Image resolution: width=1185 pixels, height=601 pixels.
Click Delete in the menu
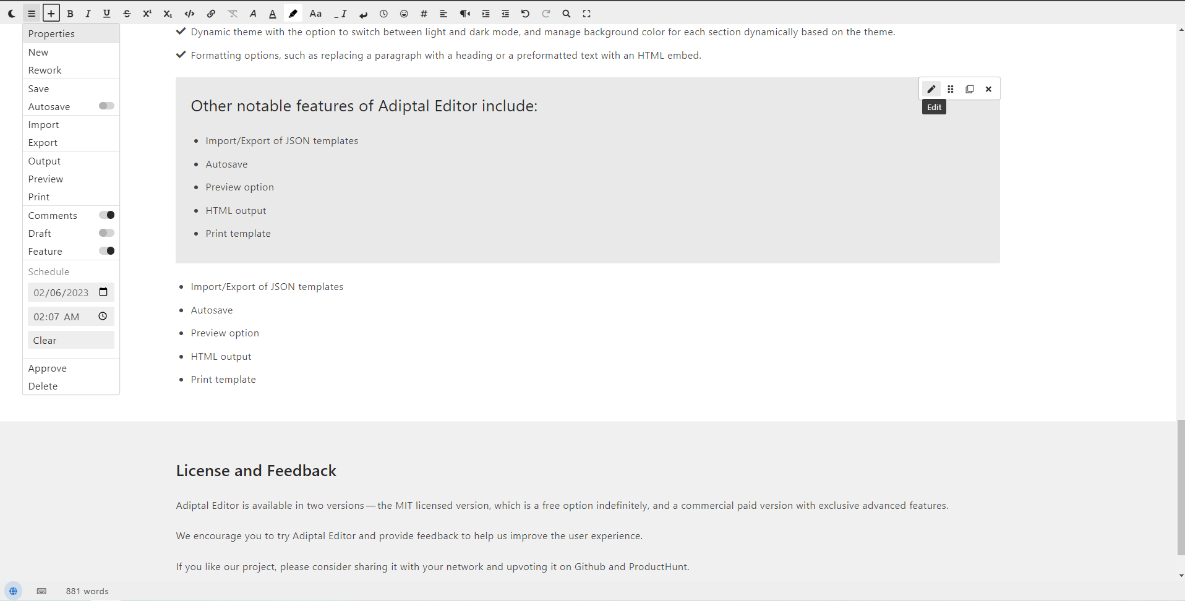tap(71, 386)
